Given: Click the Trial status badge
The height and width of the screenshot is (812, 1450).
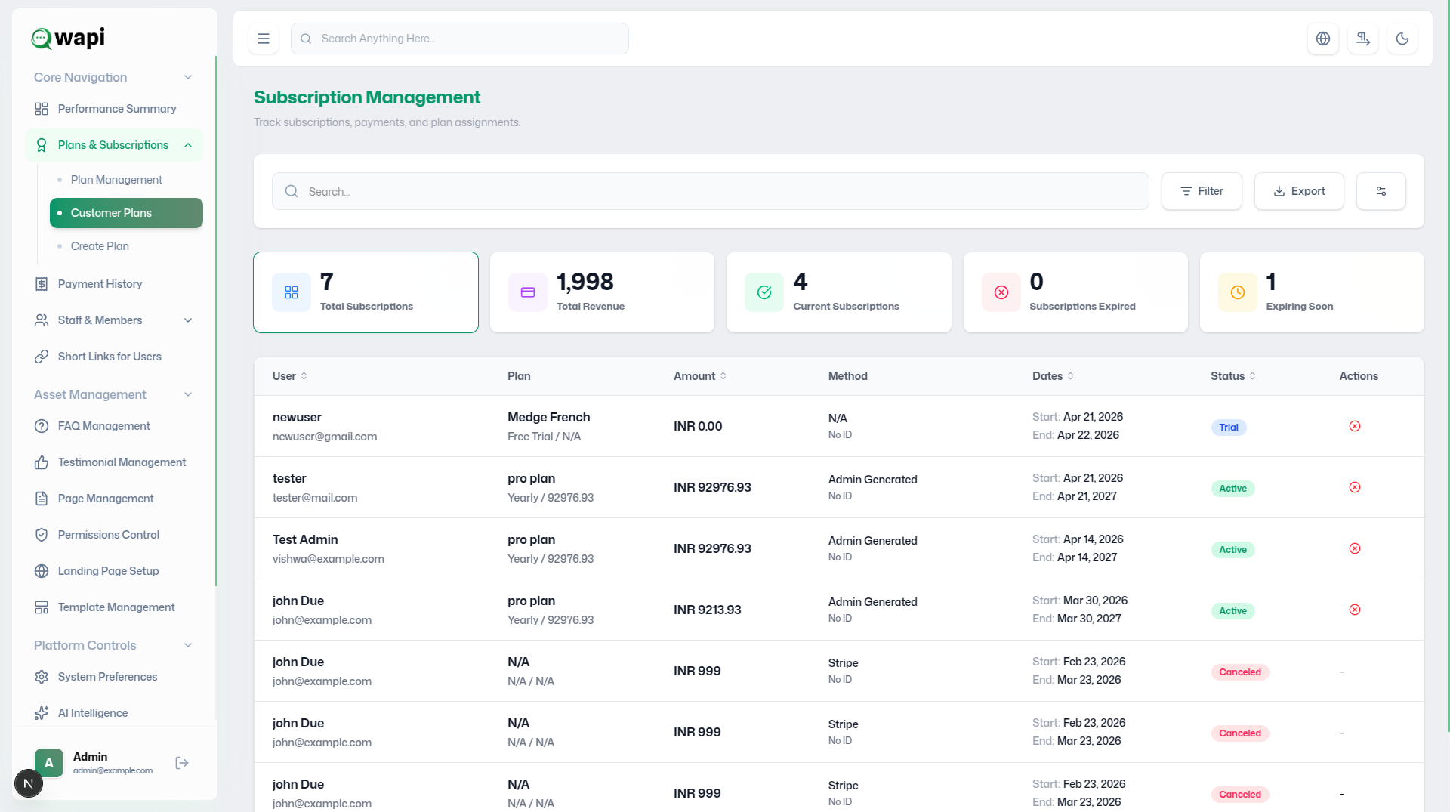Looking at the screenshot, I should [x=1229, y=428].
